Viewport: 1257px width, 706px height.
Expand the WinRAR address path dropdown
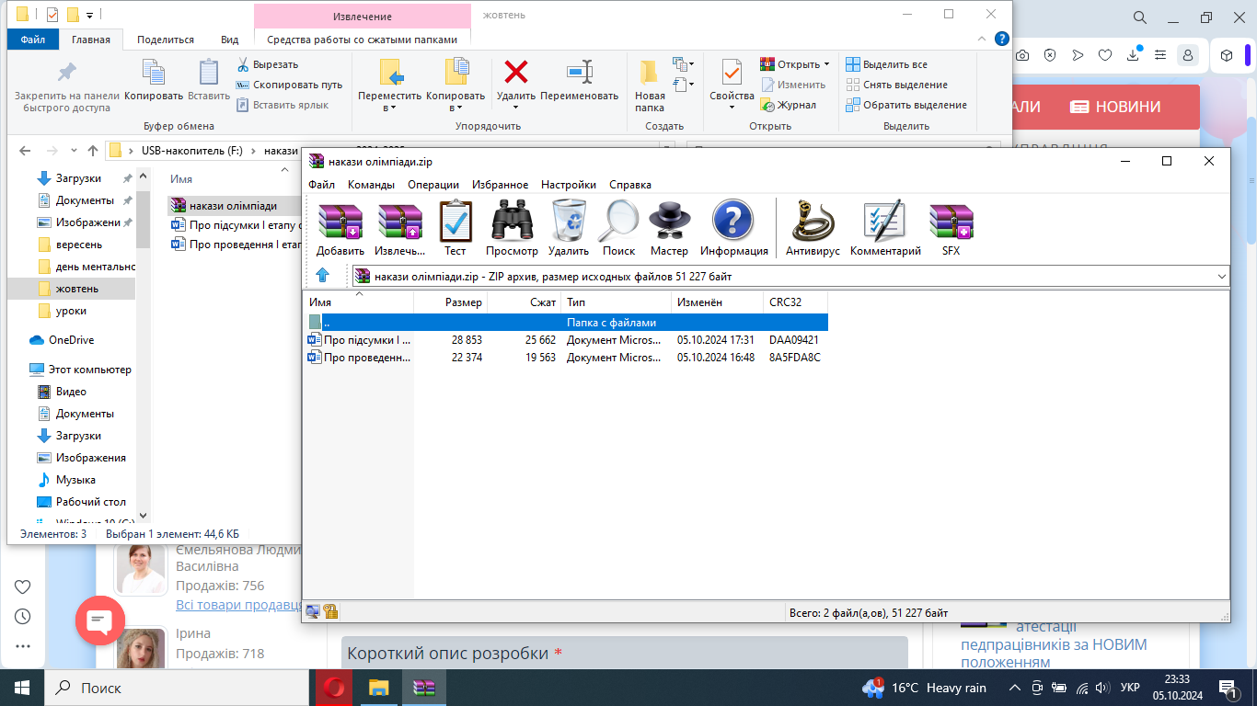pyautogui.click(x=1222, y=276)
